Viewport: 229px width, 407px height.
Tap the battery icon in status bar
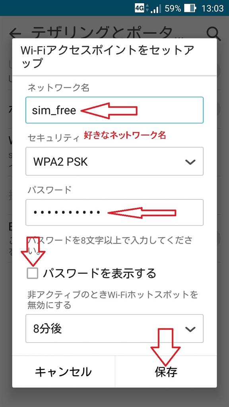(x=190, y=8)
